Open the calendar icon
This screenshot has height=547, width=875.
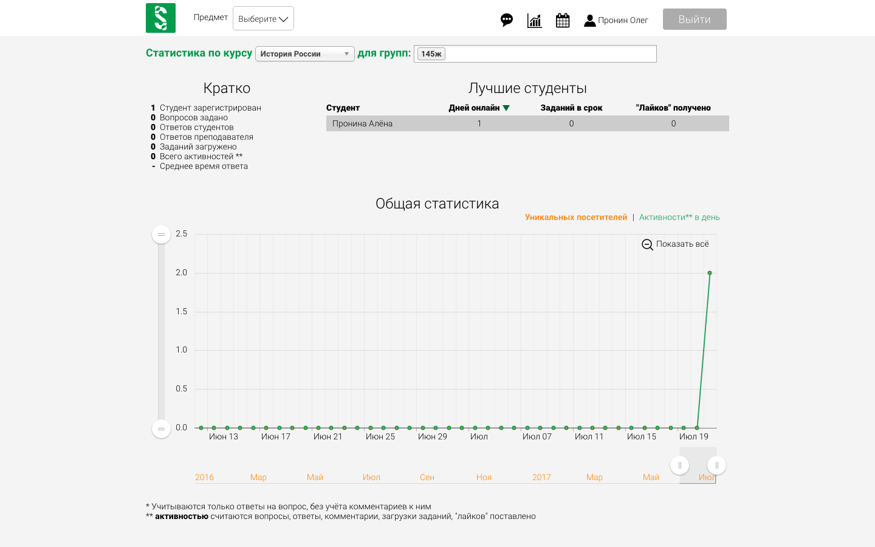[563, 21]
